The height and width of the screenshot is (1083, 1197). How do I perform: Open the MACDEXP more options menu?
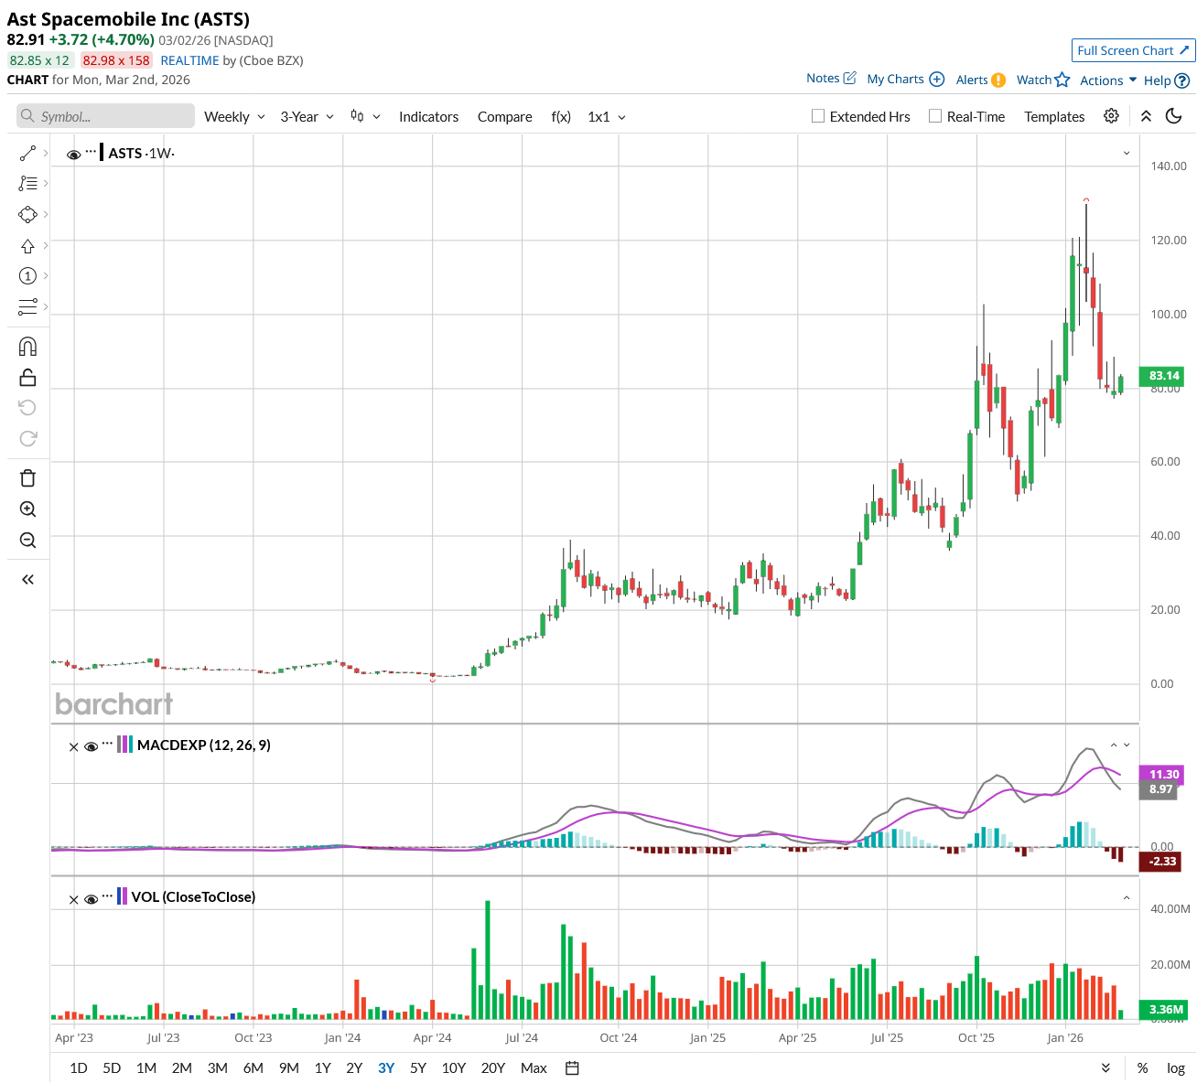click(x=108, y=743)
